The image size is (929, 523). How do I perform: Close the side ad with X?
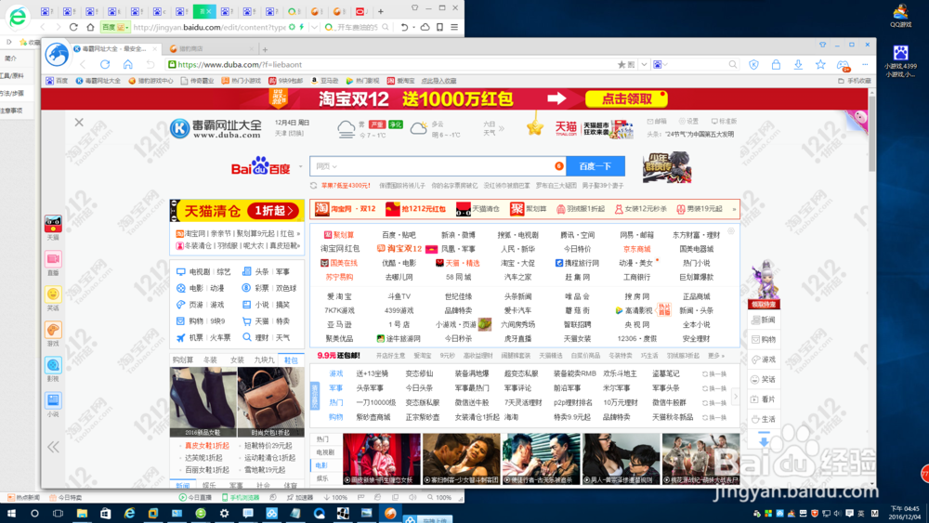tap(79, 122)
